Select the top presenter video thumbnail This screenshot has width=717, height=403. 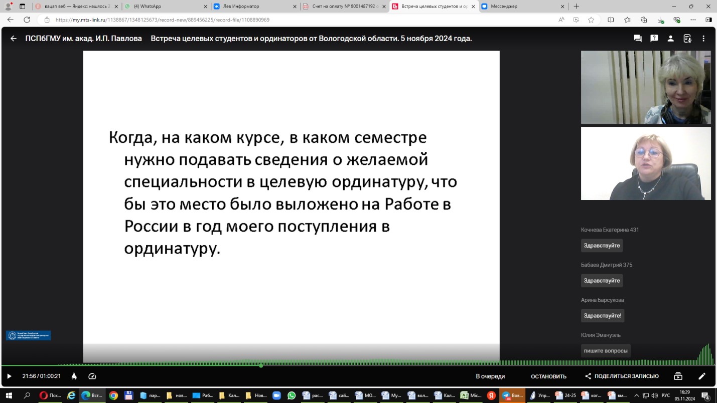click(x=646, y=87)
